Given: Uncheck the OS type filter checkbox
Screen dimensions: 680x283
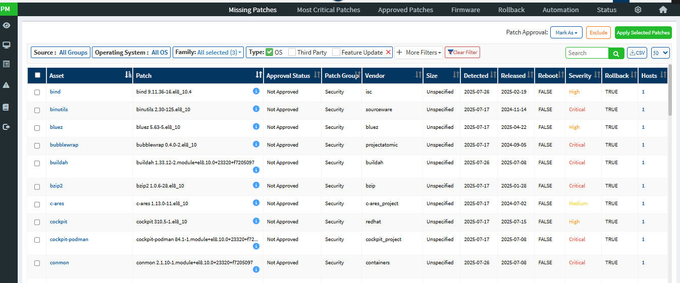Looking at the screenshot, I should click(x=270, y=52).
